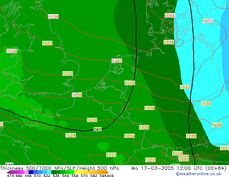The image size is (229, 177).
Task: Click the 1030 label in the cyan eastern area
Action: pyautogui.click(x=206, y=104)
